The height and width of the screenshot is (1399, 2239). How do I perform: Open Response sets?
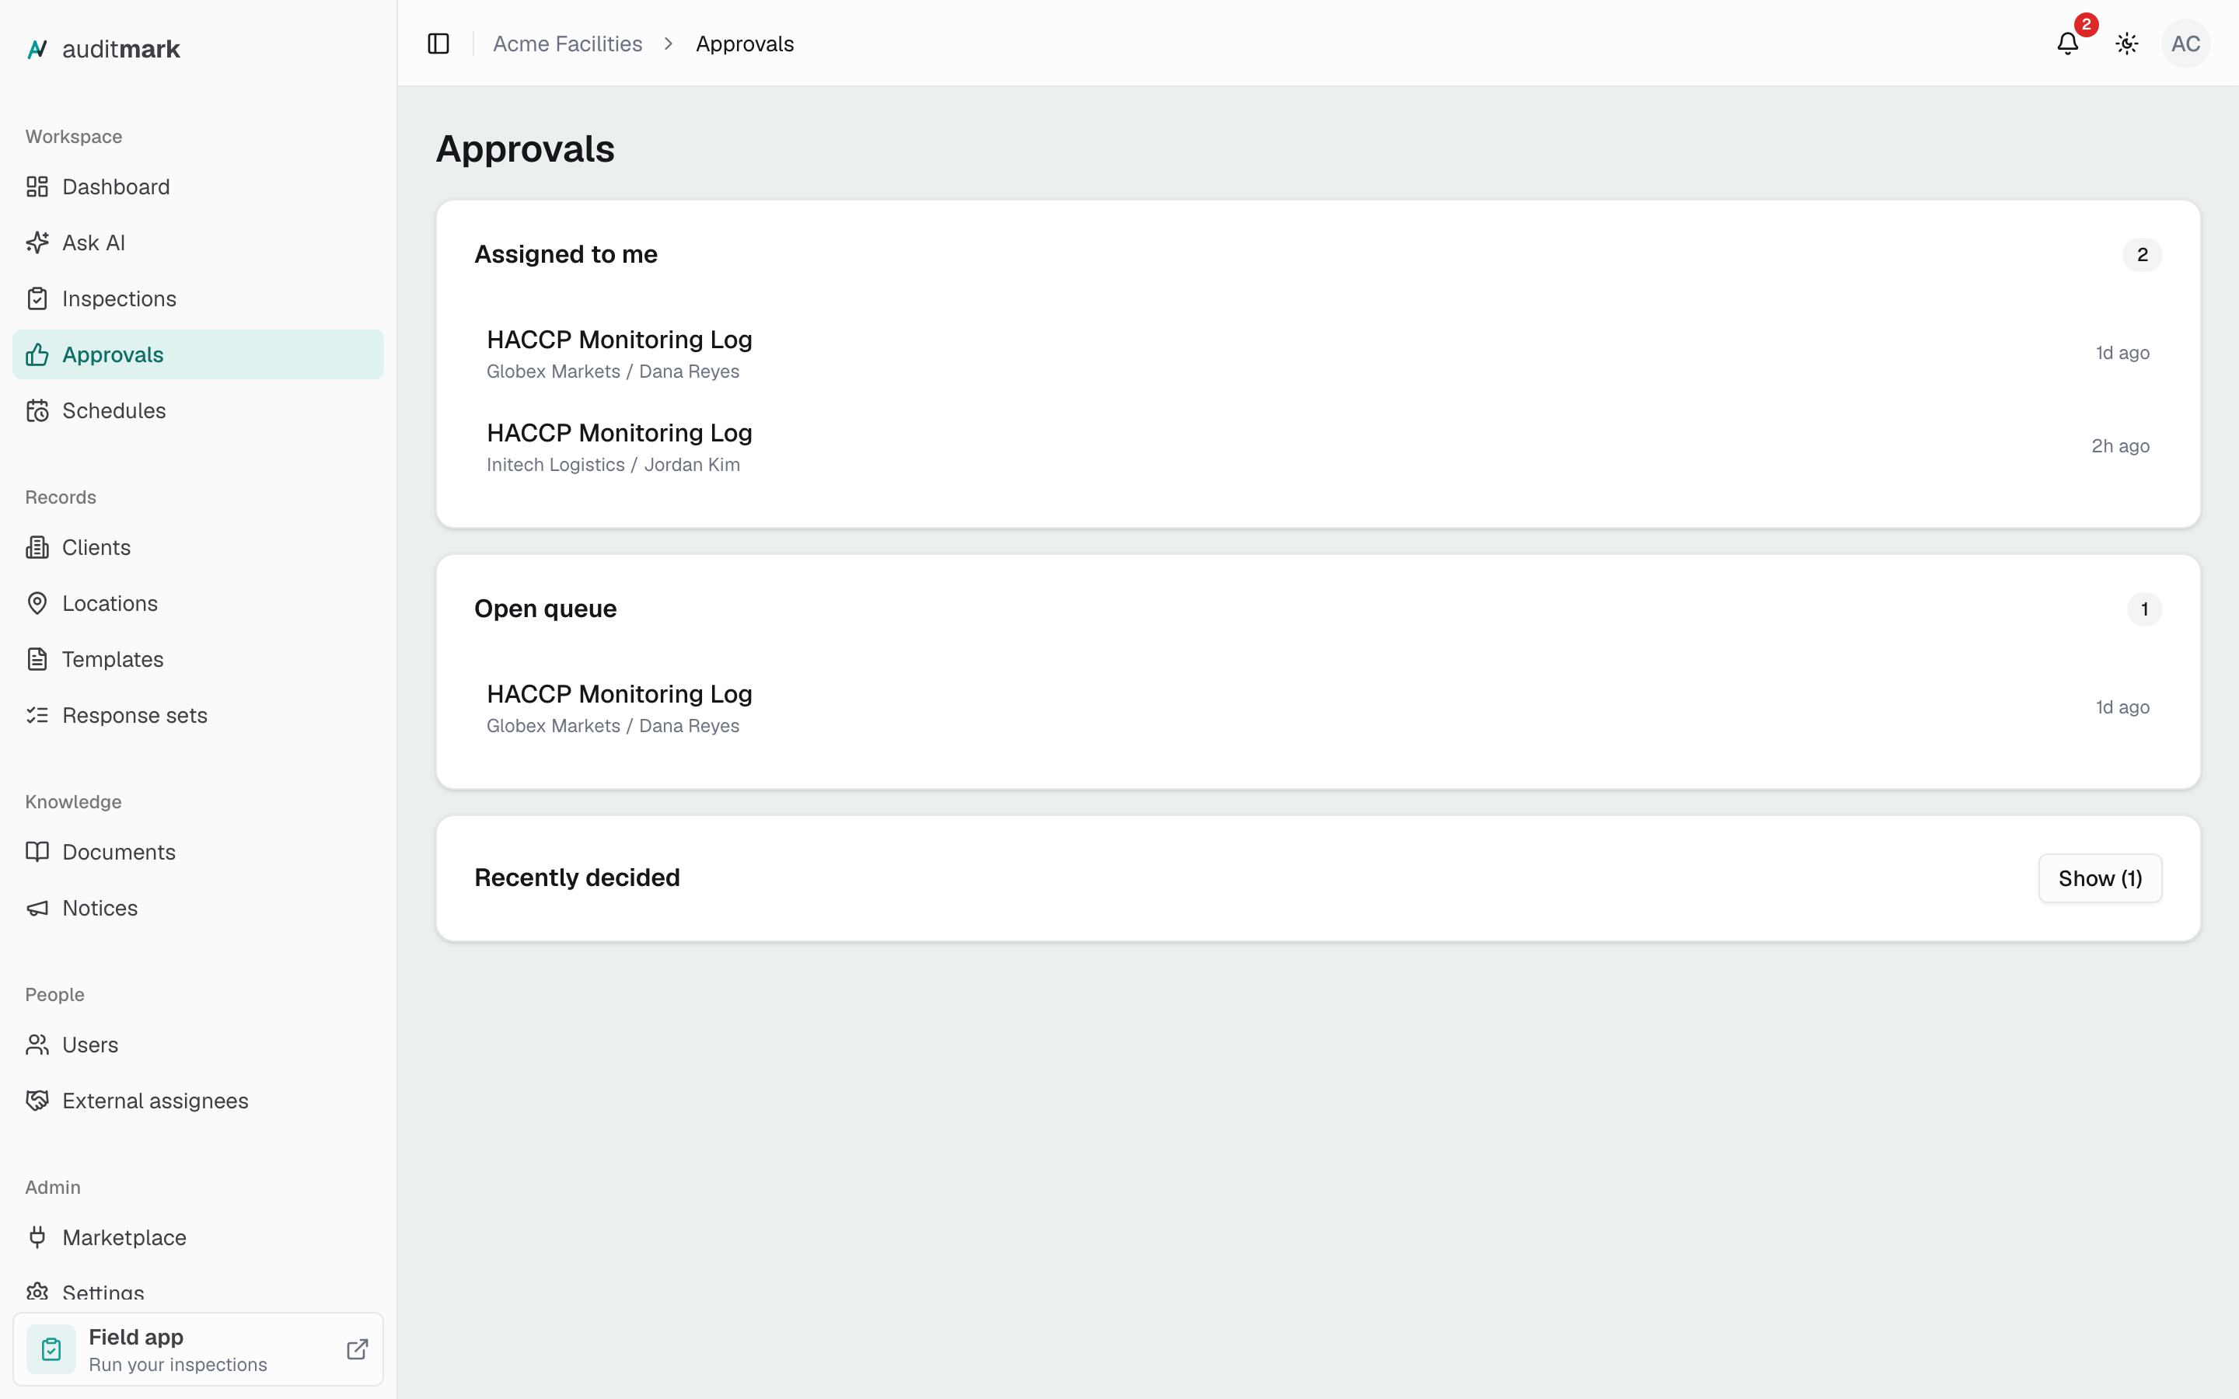tap(198, 715)
